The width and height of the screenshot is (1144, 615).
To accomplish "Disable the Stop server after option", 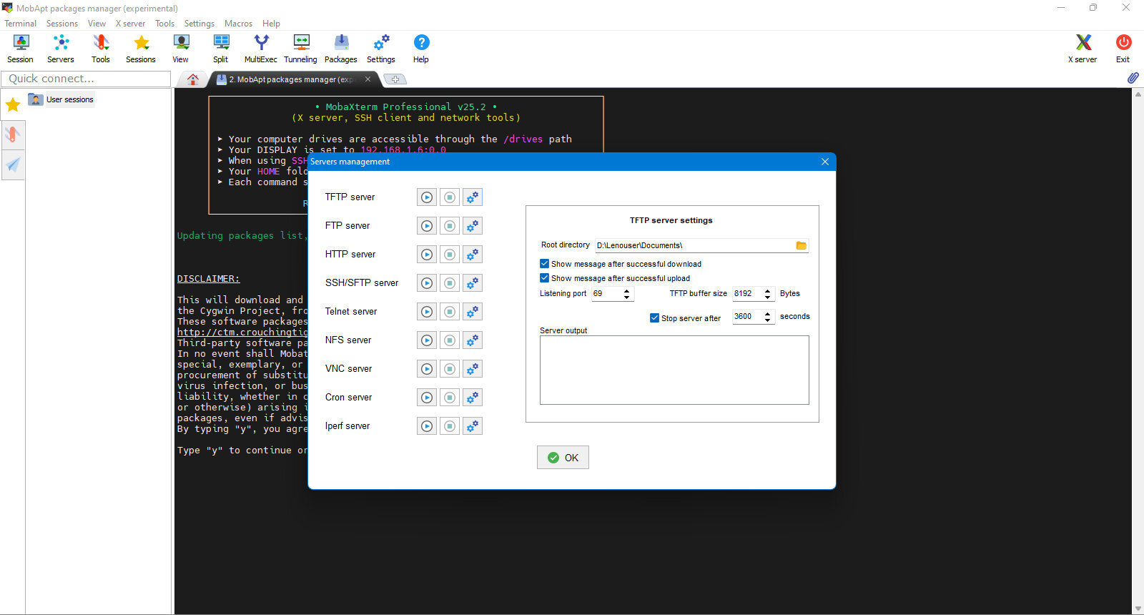I will pos(654,318).
